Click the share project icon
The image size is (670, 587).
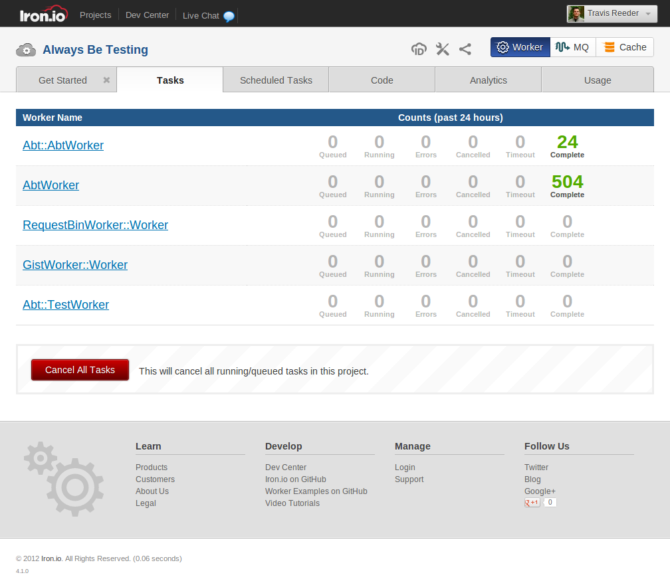(x=465, y=48)
